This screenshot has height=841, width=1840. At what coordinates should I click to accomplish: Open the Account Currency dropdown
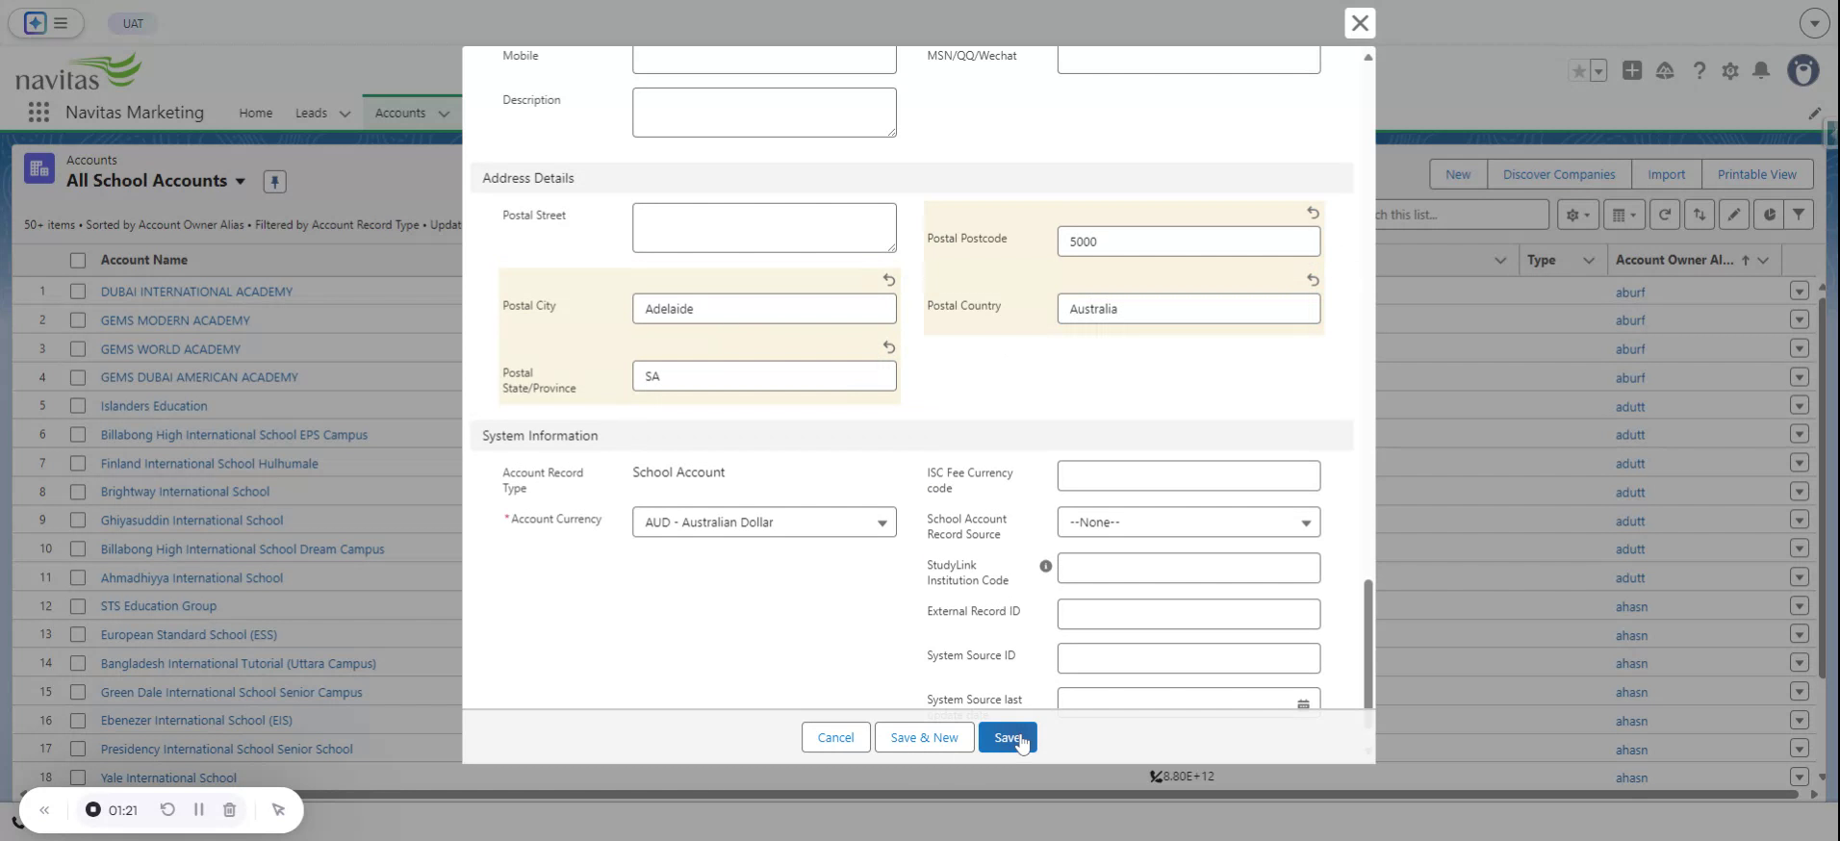pyautogui.click(x=764, y=522)
